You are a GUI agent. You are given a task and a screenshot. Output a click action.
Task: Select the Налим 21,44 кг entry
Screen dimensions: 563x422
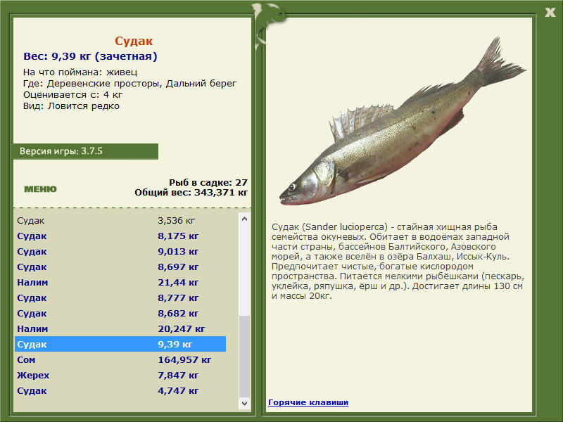tap(120, 283)
